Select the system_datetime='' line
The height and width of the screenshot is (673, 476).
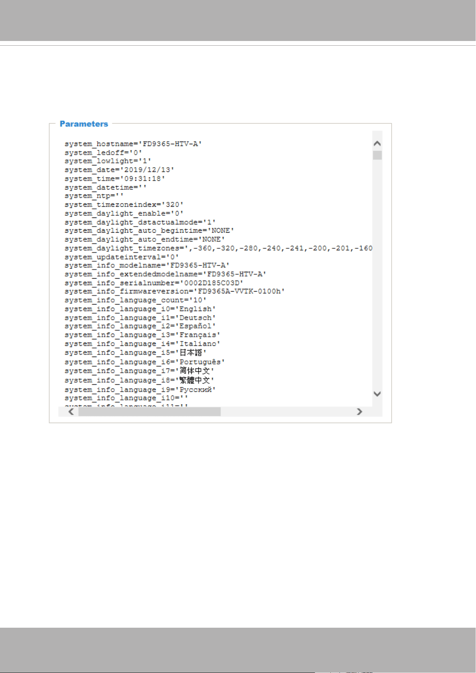106,187
